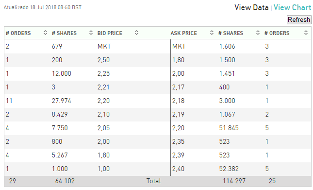Screen dimensions: 313x190
Task: Click the BID PRICE column header
Action: coord(110,33)
